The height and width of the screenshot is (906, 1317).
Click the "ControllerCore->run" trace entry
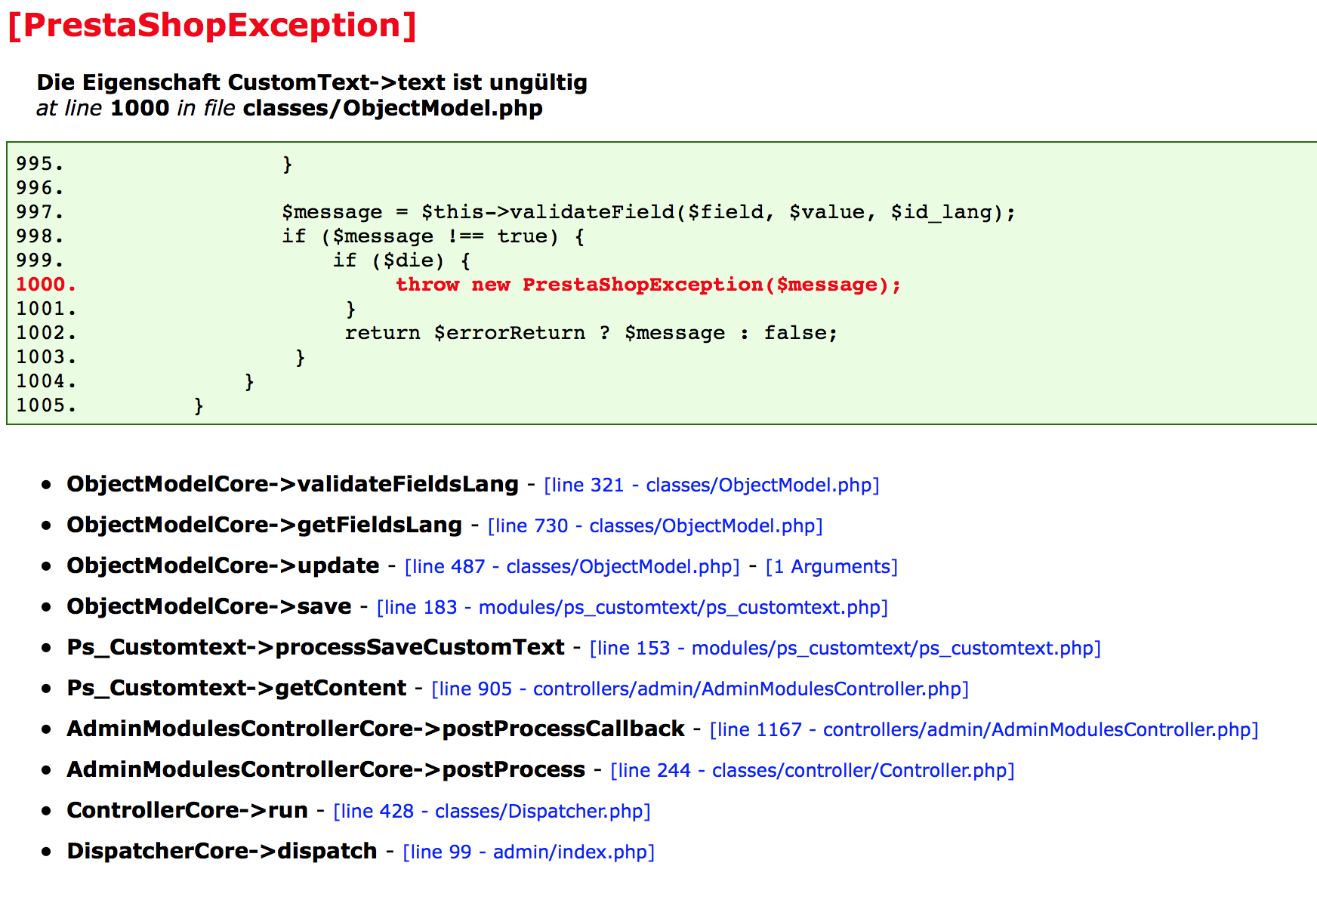[187, 810]
